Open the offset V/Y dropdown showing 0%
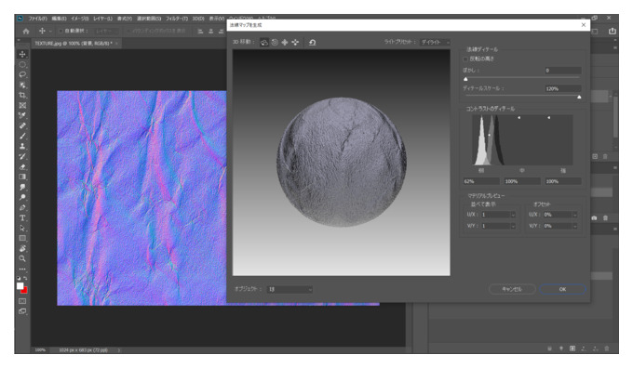 pyautogui.click(x=560, y=226)
